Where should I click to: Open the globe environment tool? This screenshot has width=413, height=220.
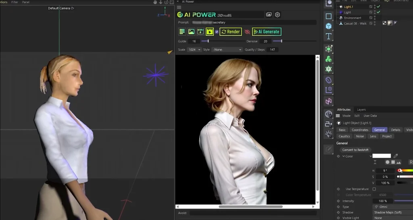pos(328,114)
